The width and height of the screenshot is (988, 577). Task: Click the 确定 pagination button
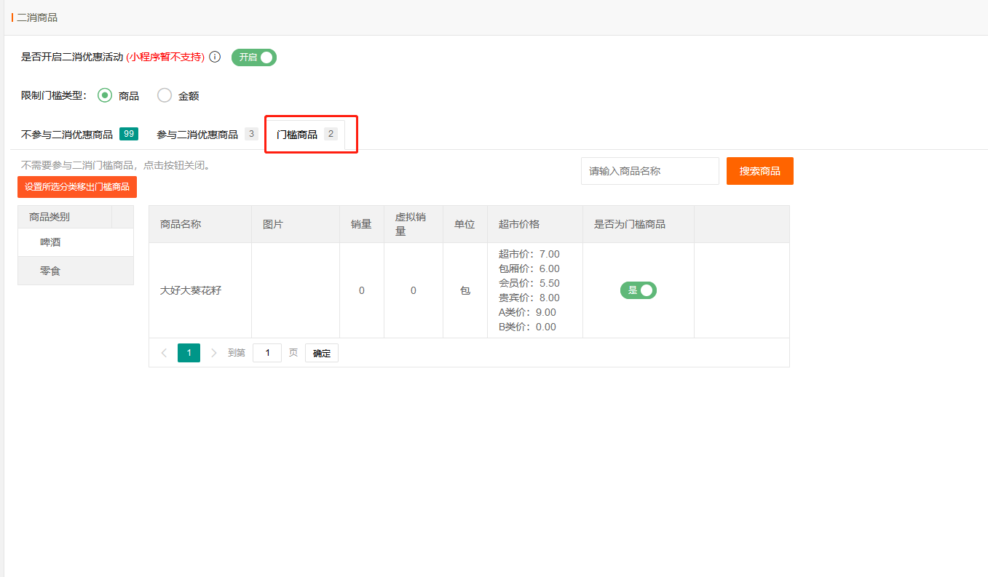pos(322,353)
